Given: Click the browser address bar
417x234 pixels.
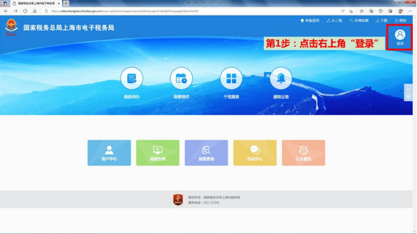Looking at the screenshot, I should [192, 11].
